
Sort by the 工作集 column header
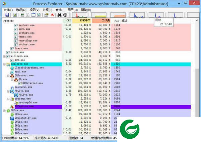point(101,21)
